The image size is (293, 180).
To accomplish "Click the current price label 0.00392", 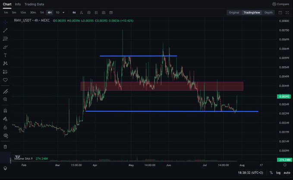I will (284, 96).
